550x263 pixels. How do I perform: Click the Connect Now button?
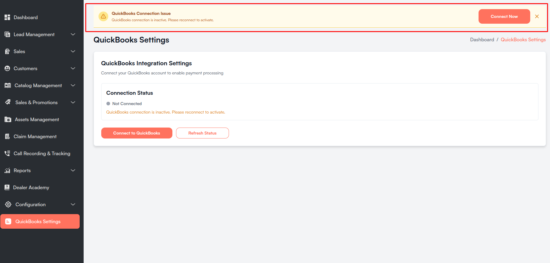(x=504, y=16)
